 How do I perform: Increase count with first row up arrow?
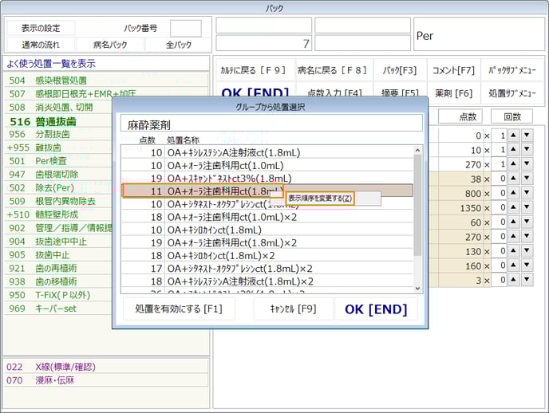[513, 136]
